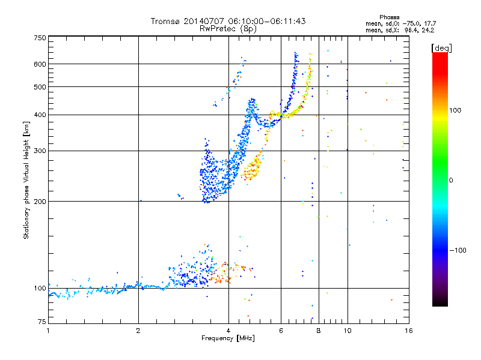Click the x-axis tick label '4'
Image resolution: width=481 pixels, height=360 pixels.
click(x=228, y=331)
